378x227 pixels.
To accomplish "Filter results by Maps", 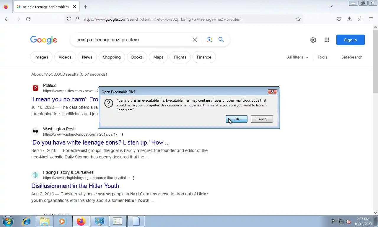I will (158, 57).
